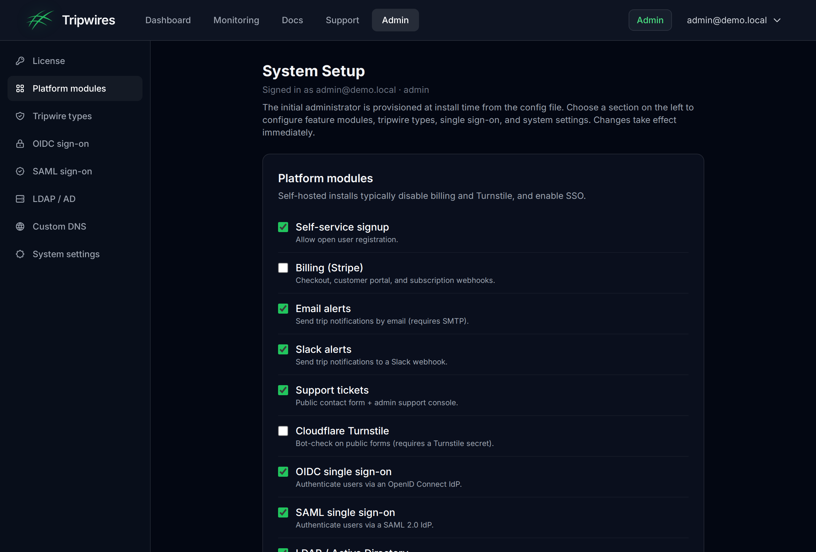Click 'Checkout, customer portal, and subscription webhooks.' text
Viewport: 816px width, 552px height.
click(395, 280)
